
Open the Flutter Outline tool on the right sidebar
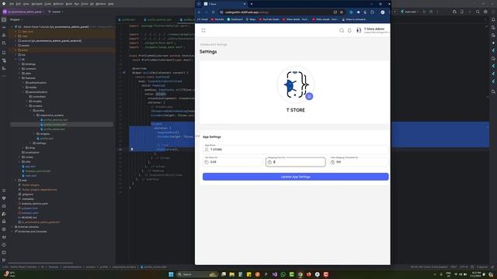click(x=493, y=50)
